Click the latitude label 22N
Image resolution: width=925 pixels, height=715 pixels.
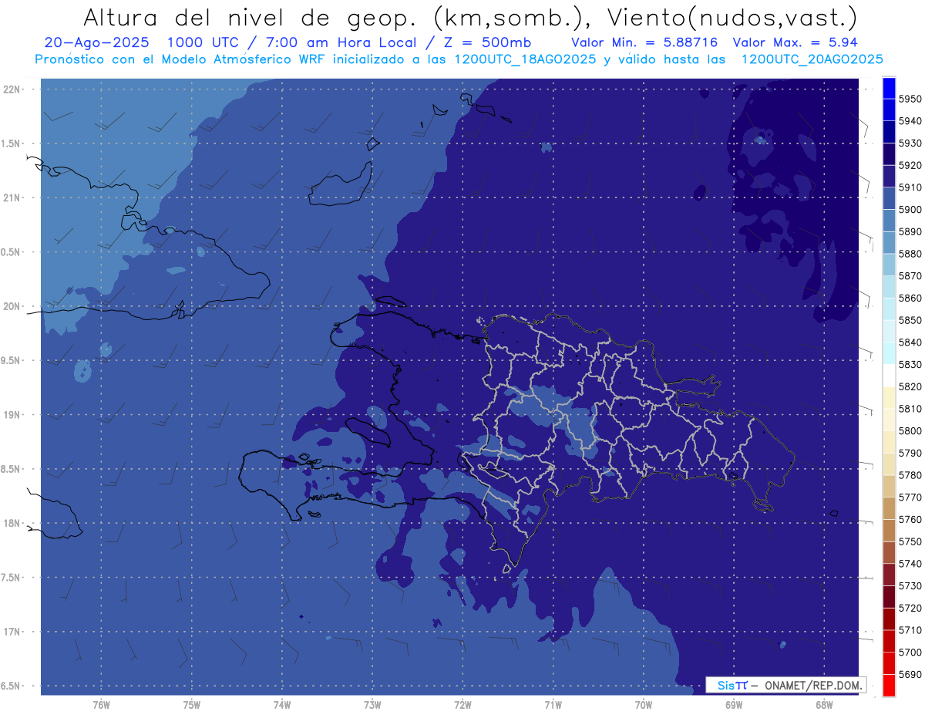(12, 89)
